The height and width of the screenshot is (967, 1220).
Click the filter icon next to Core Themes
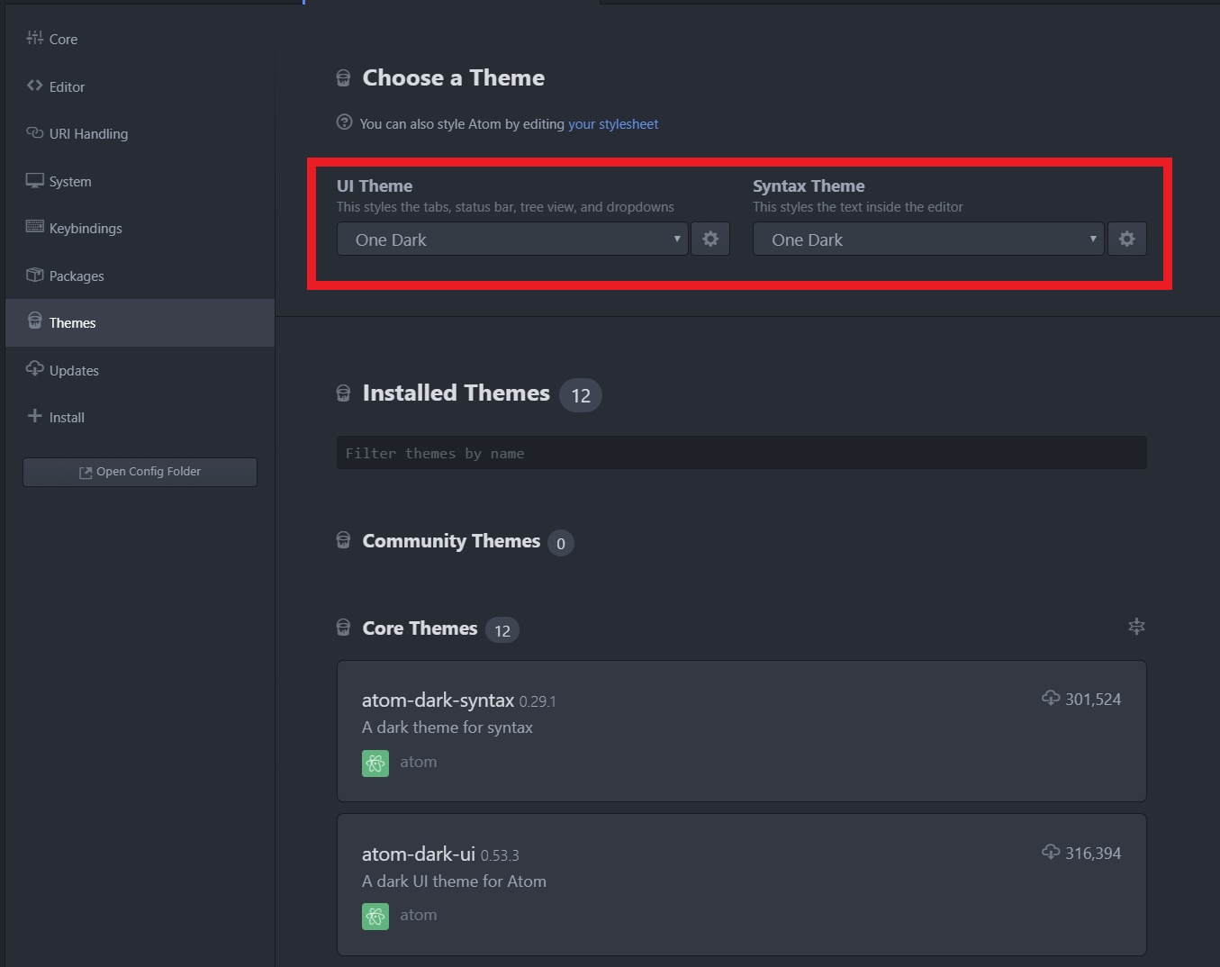pyautogui.click(x=1136, y=627)
